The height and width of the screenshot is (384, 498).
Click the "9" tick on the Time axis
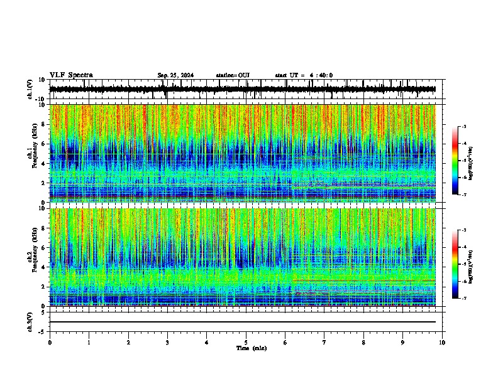[402, 343]
